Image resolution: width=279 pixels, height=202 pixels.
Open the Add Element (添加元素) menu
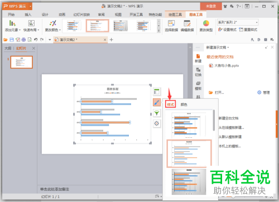[x=12, y=26]
